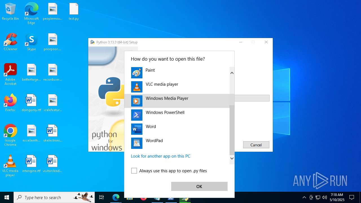Click the taskbar search box
Screen dimensions: 361x203
click(54, 197)
